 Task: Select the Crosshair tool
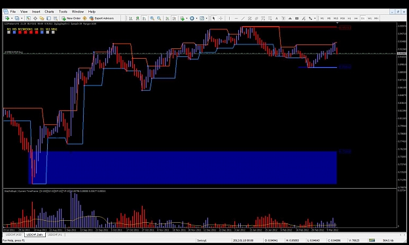(221, 18)
